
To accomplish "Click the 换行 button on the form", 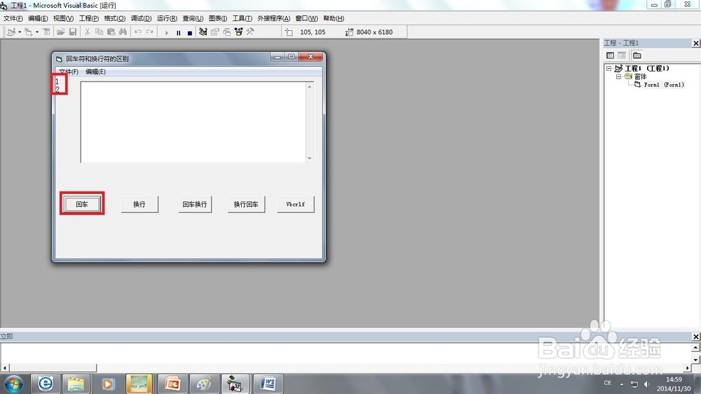I will (139, 205).
